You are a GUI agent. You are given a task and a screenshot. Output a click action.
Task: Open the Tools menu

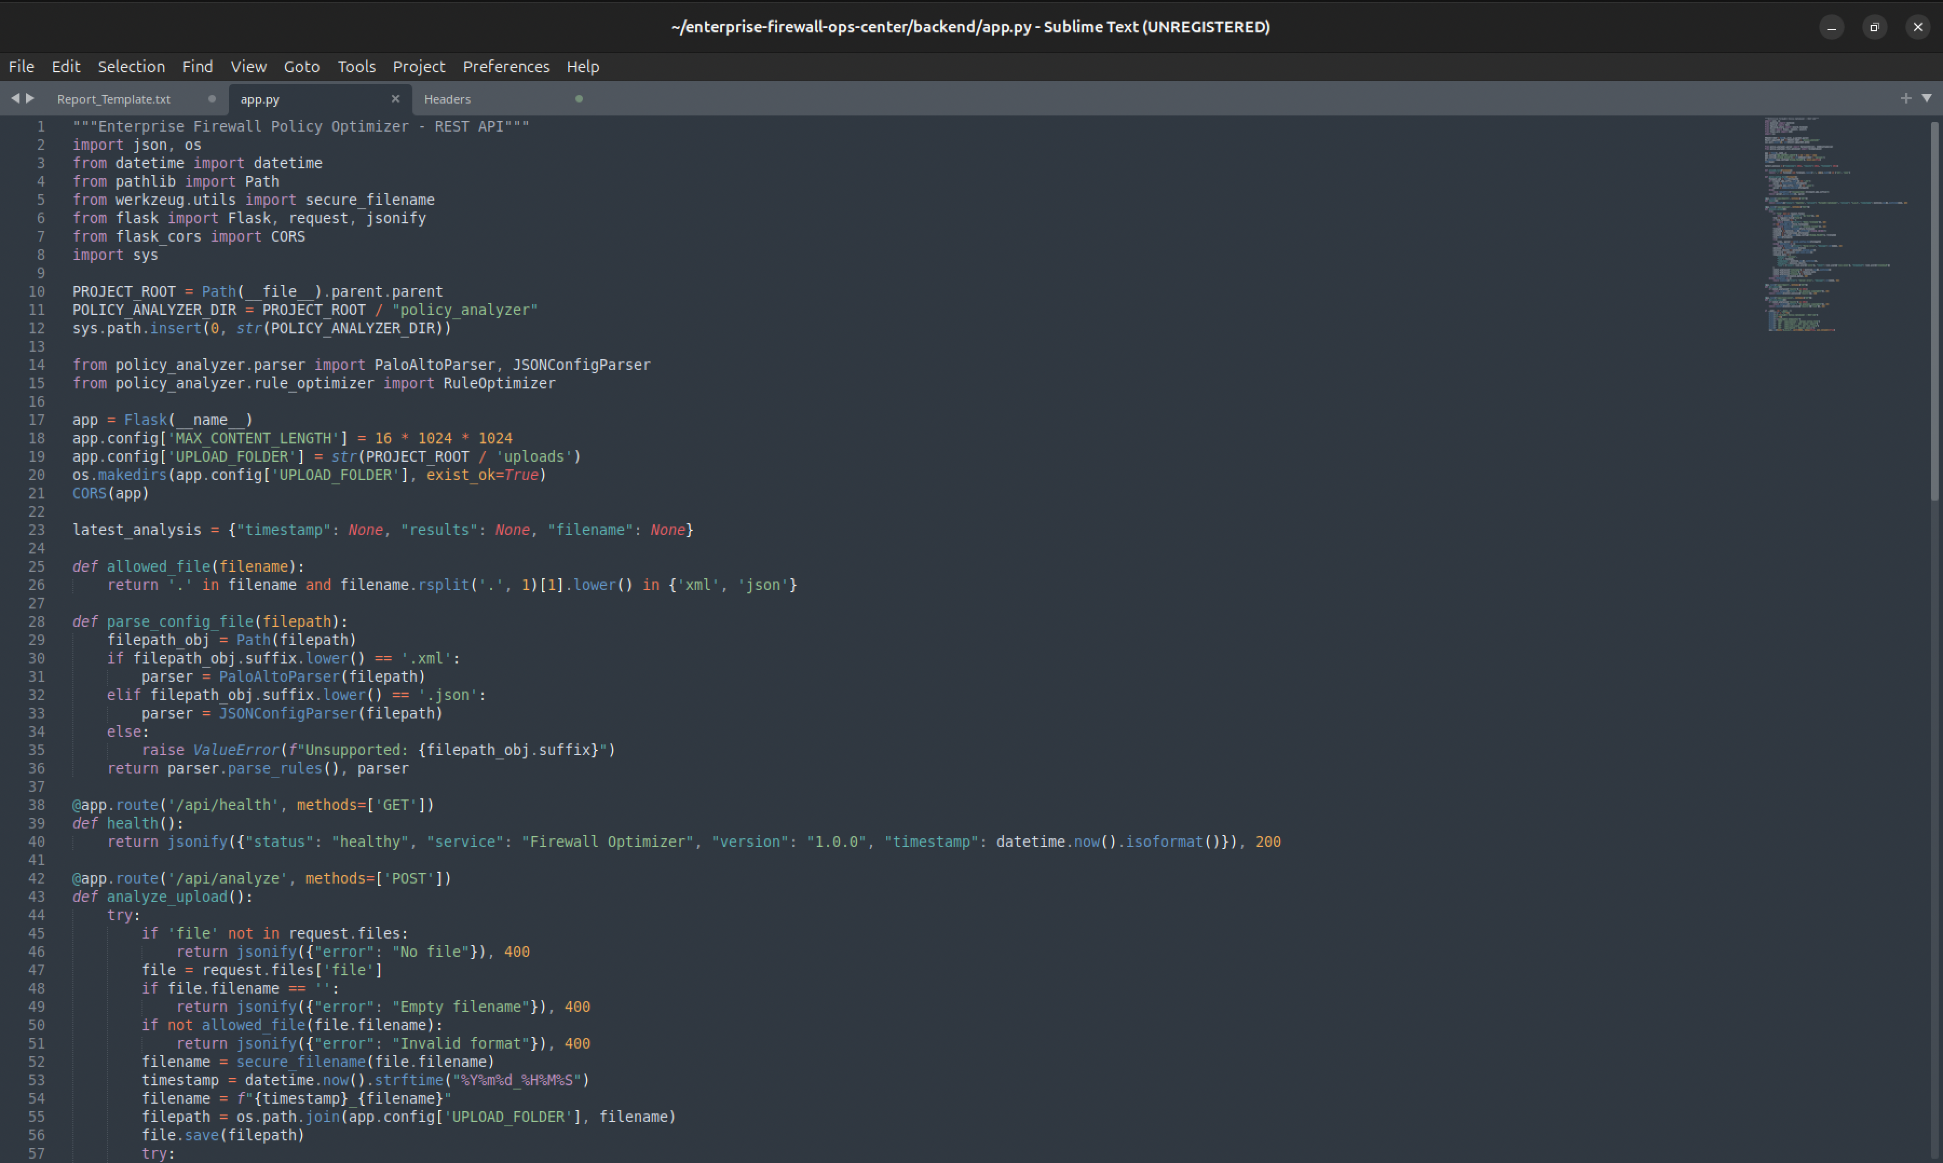click(357, 66)
